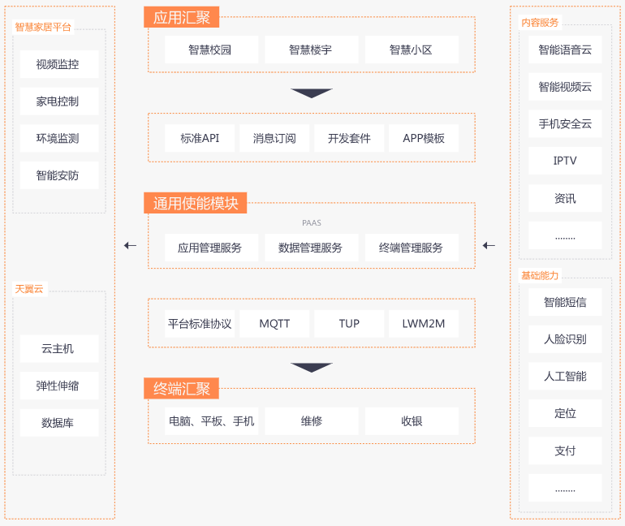The image size is (625, 526).
Task: Click the 智能视频云 item
Action: click(565, 87)
